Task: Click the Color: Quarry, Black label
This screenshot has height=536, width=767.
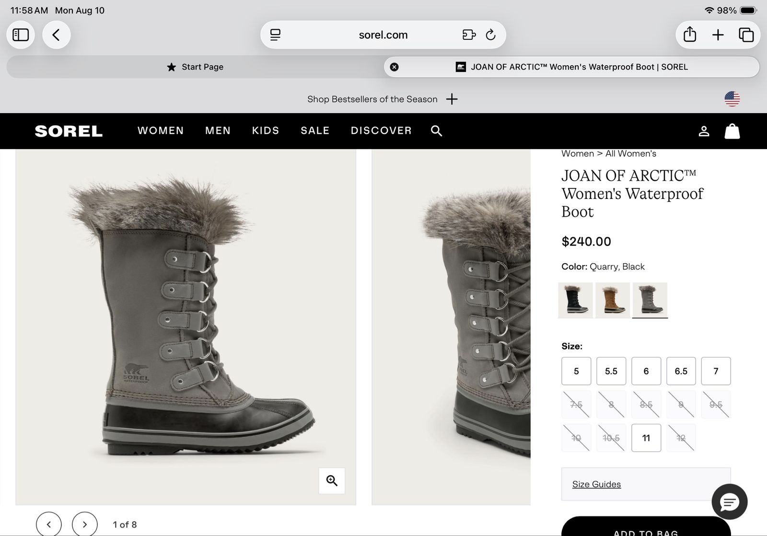Action: [x=603, y=267]
